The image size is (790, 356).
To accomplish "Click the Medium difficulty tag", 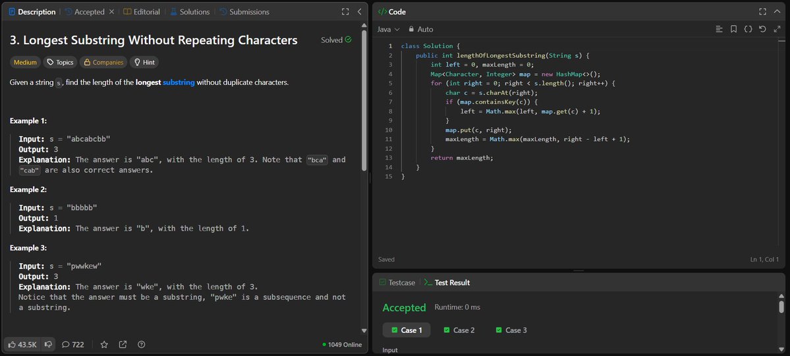I will [x=25, y=63].
